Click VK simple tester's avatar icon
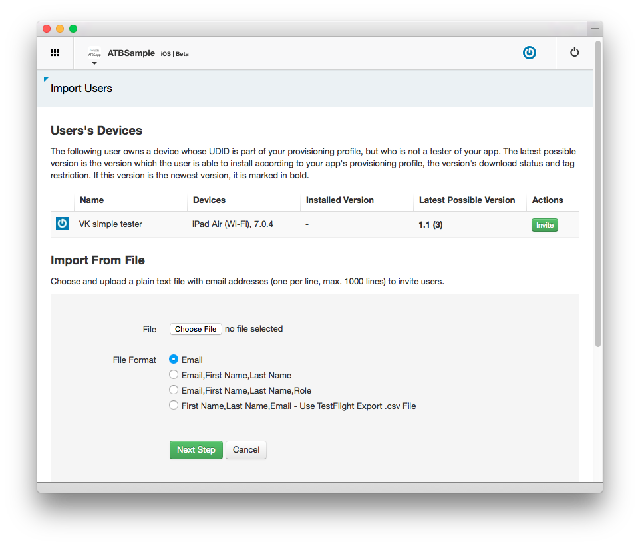Image resolution: width=640 pixels, height=546 pixels. coord(62,224)
